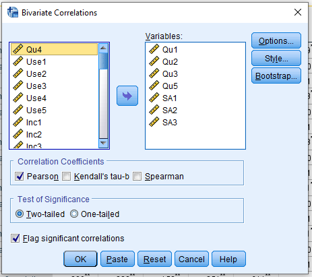Enable the Spearman checkbox
Image resolution: width=312 pixels, height=277 pixels.
coord(137,177)
